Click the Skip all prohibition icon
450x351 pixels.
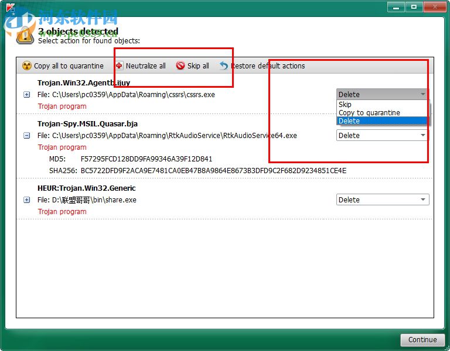180,66
